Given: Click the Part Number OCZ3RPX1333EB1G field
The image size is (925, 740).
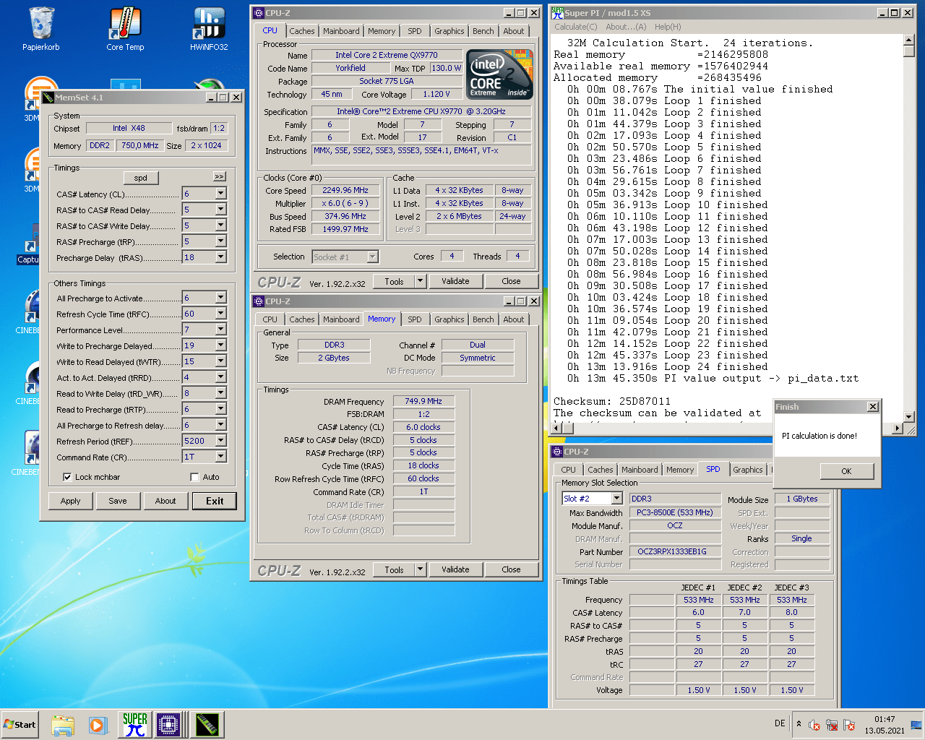Looking at the screenshot, I should coord(675,551).
